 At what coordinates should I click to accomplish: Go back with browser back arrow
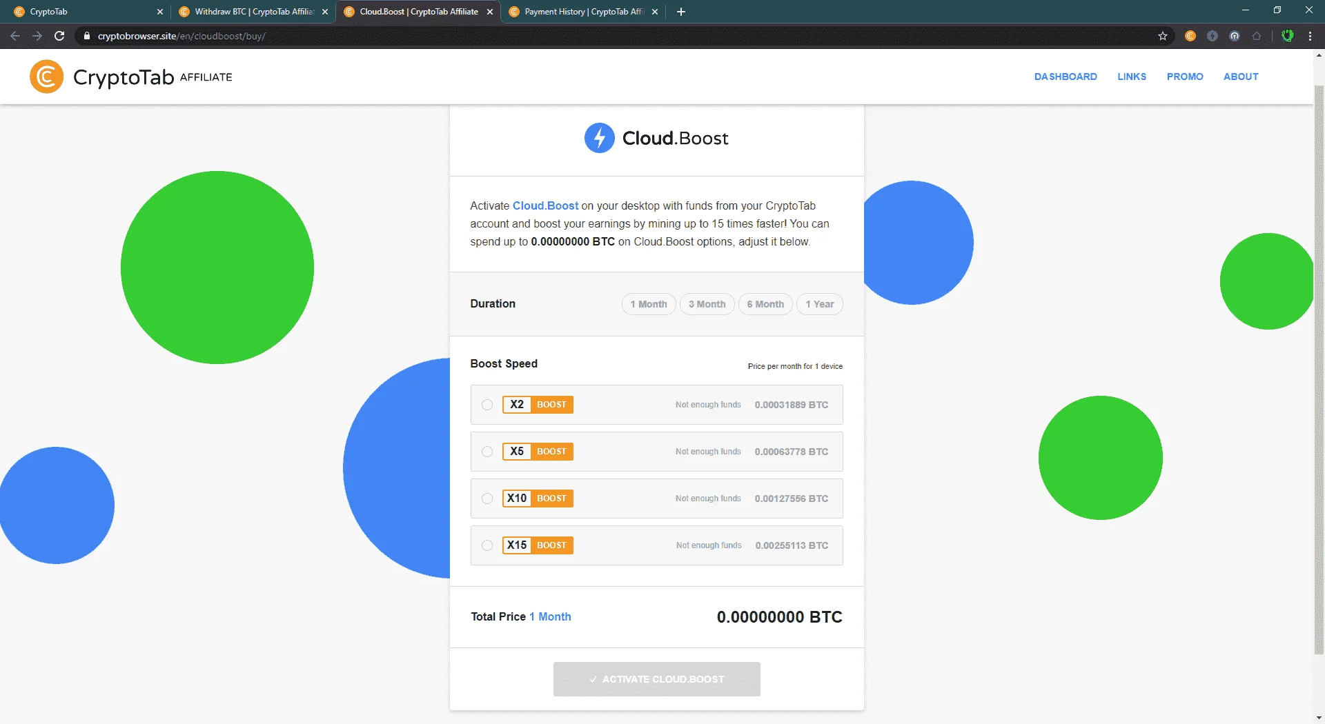pos(15,36)
